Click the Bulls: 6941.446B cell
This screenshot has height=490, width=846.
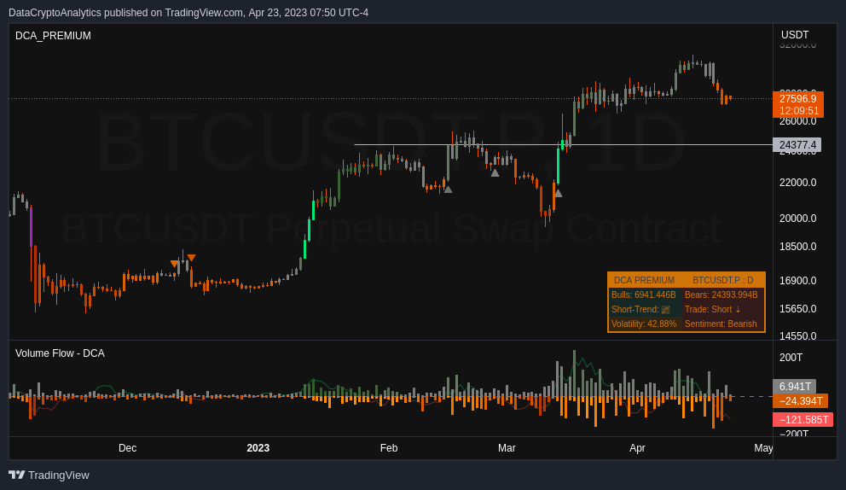(644, 295)
